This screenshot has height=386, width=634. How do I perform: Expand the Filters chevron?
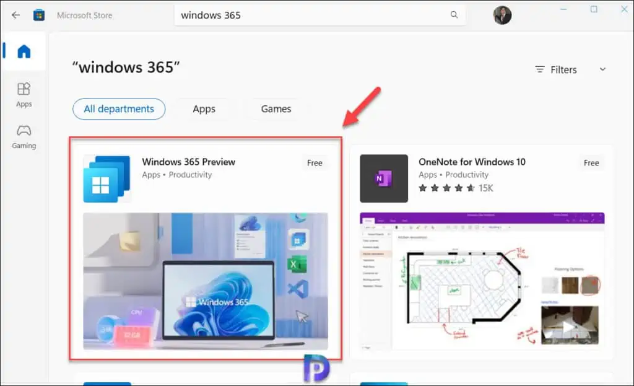pos(602,69)
